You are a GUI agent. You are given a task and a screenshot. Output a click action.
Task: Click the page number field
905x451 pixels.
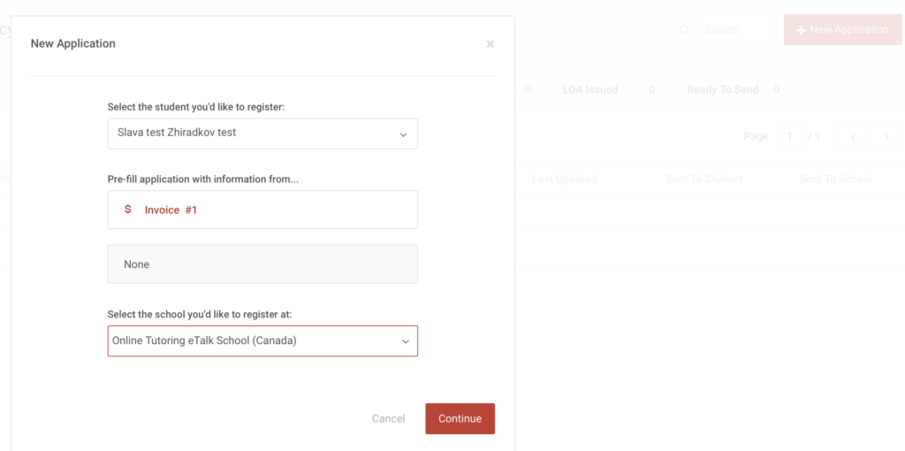coord(789,137)
